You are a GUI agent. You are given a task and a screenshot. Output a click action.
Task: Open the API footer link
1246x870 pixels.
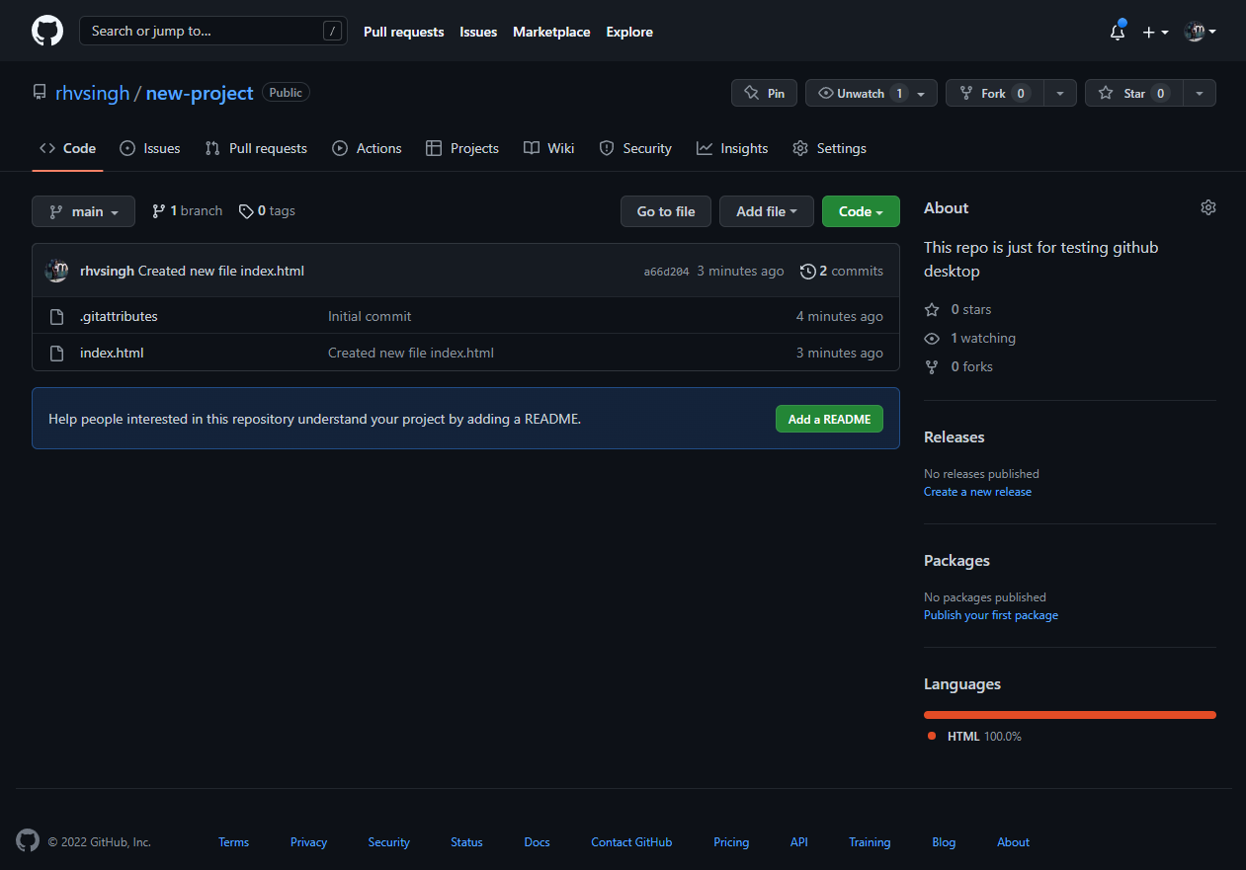(799, 842)
